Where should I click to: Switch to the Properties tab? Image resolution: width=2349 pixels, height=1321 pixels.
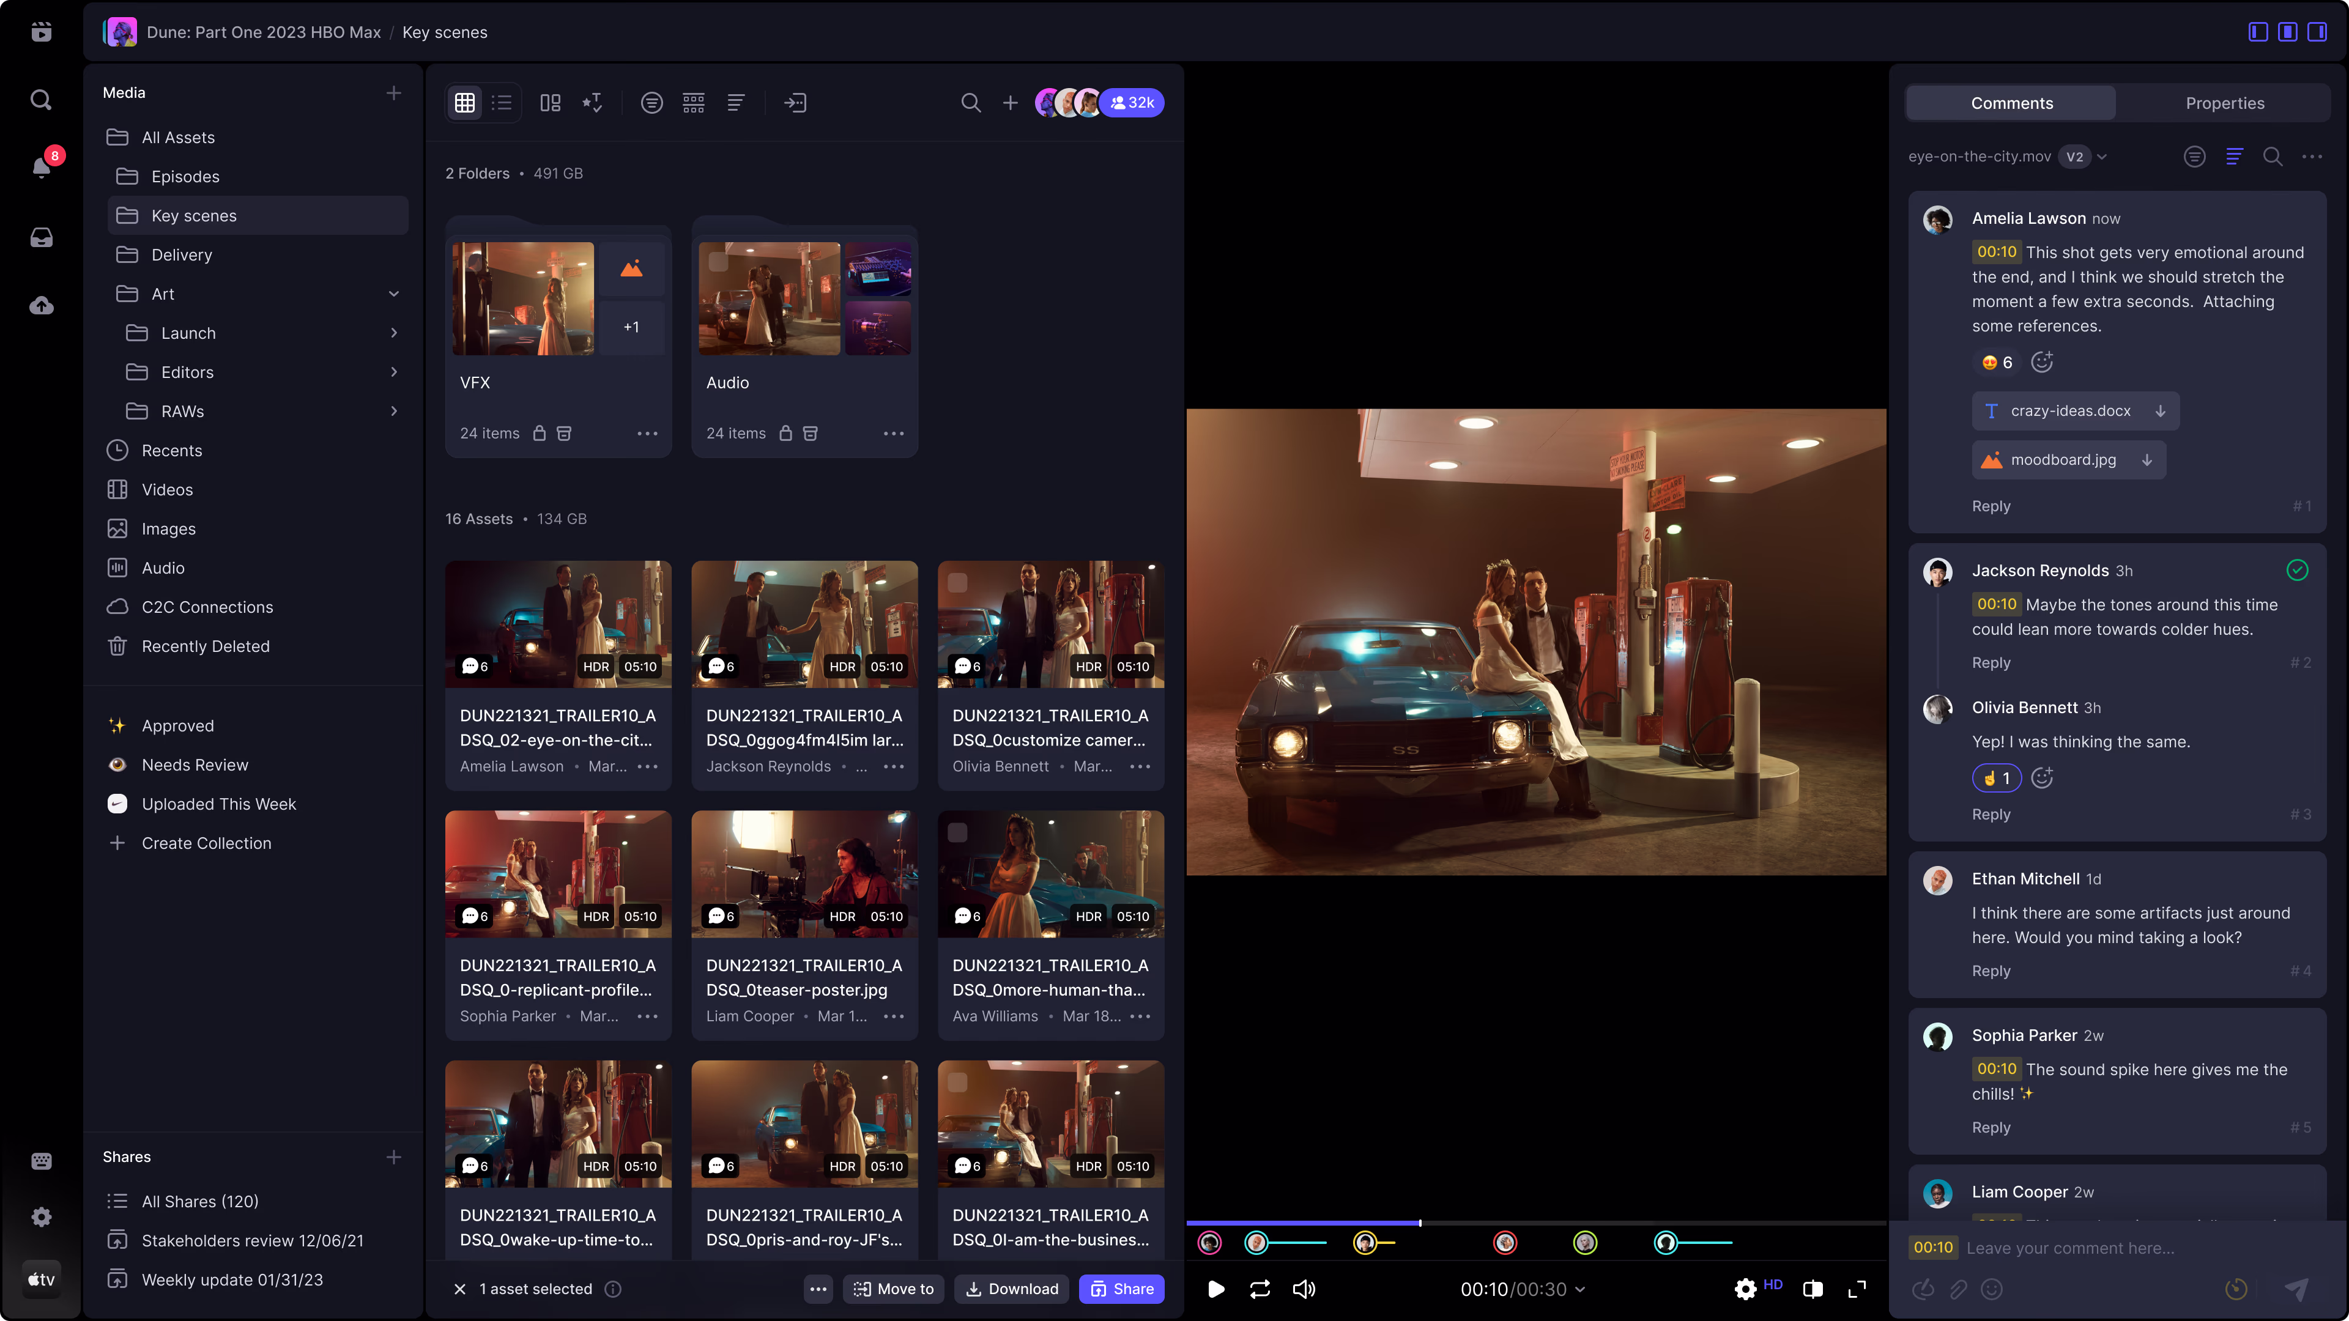coord(2225,102)
